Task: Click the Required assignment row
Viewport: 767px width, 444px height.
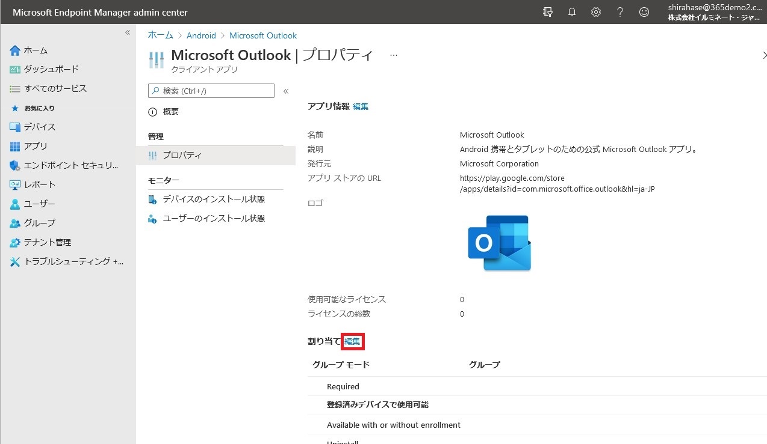Action: 537,386
